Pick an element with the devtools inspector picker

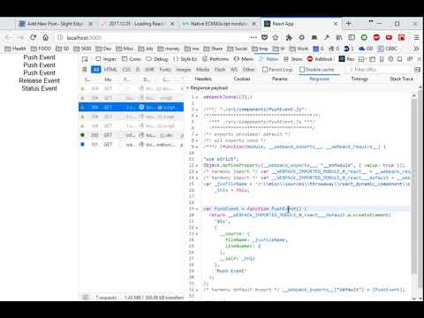[85, 59]
